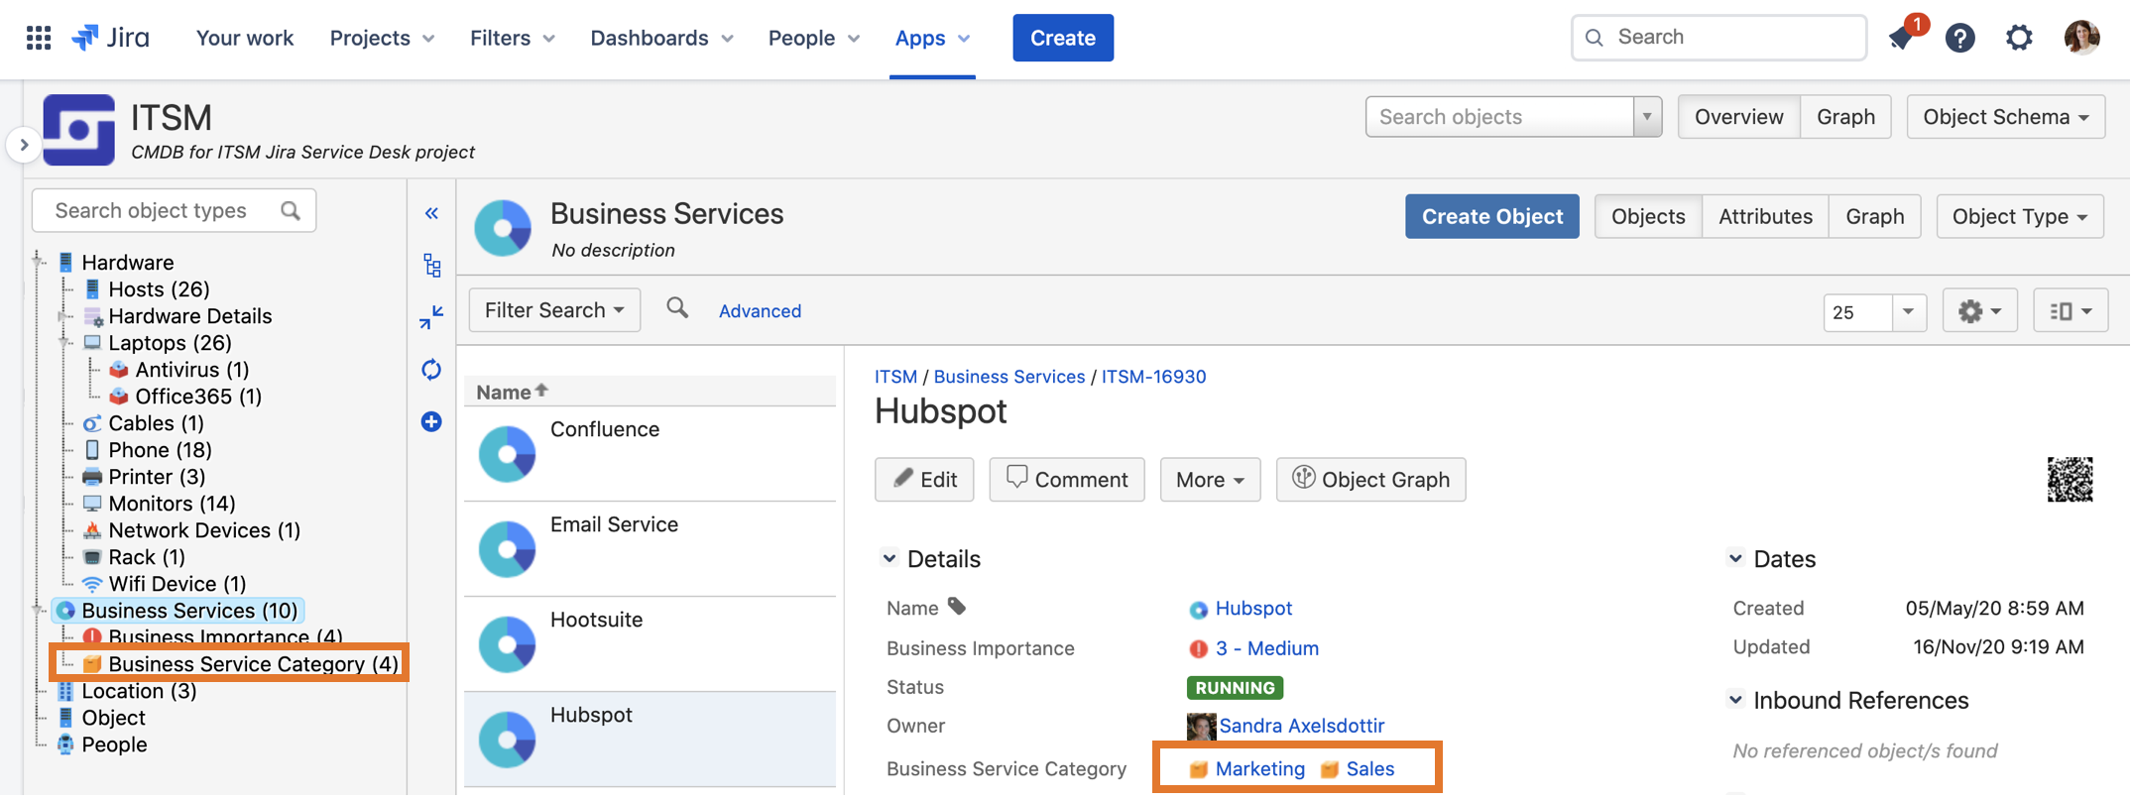Add a new object type with plus icon
This screenshot has width=2132, height=801.
pyautogui.click(x=431, y=422)
